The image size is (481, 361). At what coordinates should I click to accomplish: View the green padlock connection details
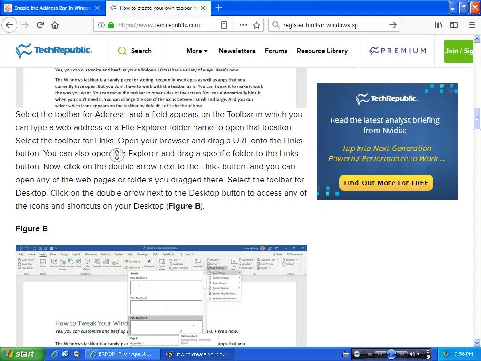[x=111, y=25]
